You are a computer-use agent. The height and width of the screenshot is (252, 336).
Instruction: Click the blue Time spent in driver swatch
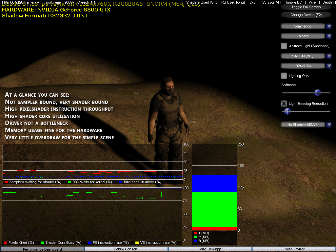pyautogui.click(x=120, y=182)
